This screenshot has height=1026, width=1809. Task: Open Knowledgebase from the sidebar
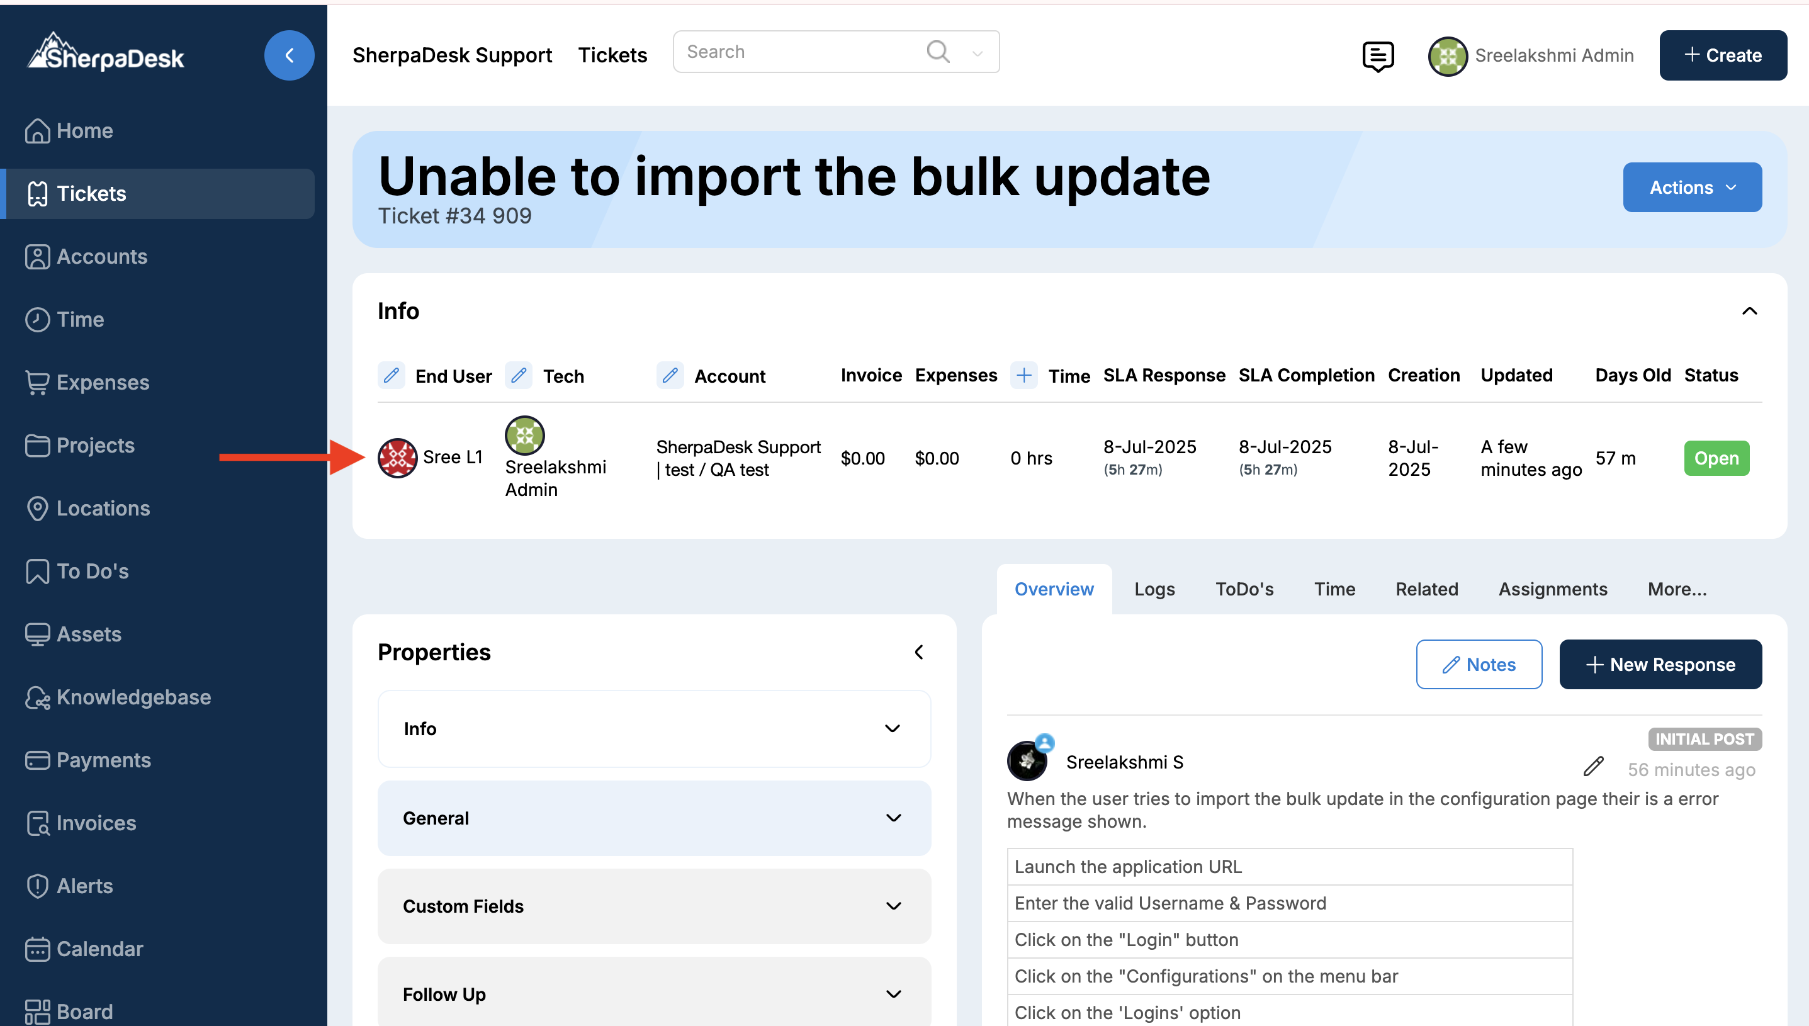point(133,697)
